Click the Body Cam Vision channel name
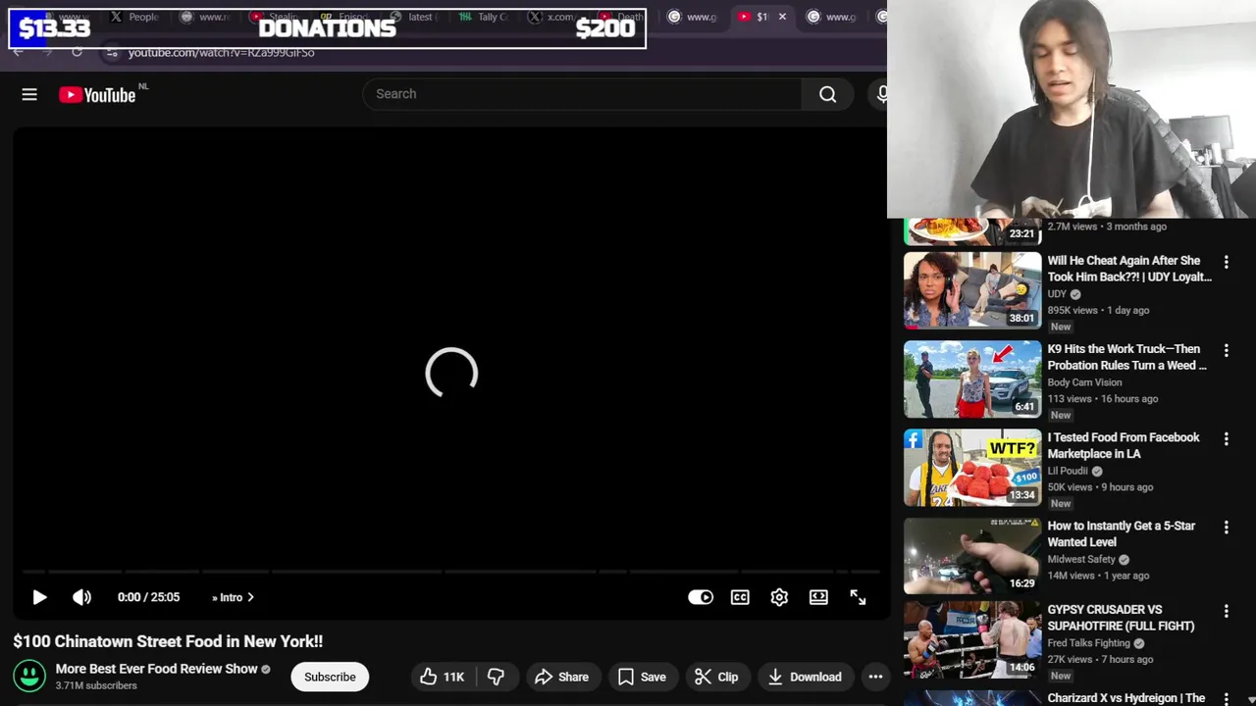Viewport: 1256px width, 706px height. tap(1084, 382)
